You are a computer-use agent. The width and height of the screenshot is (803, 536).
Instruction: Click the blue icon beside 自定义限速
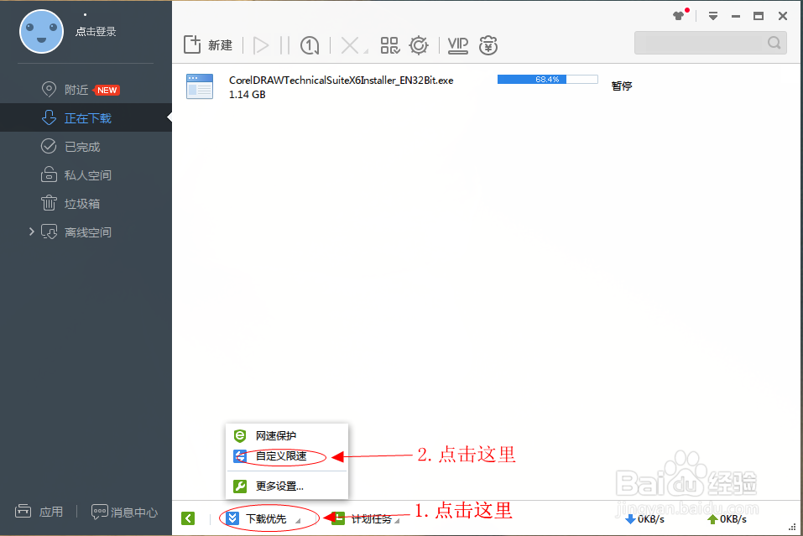coord(240,455)
